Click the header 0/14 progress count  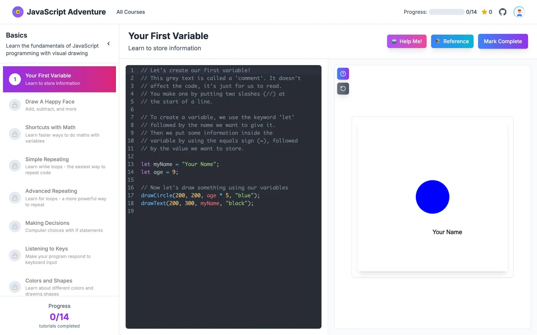click(471, 12)
